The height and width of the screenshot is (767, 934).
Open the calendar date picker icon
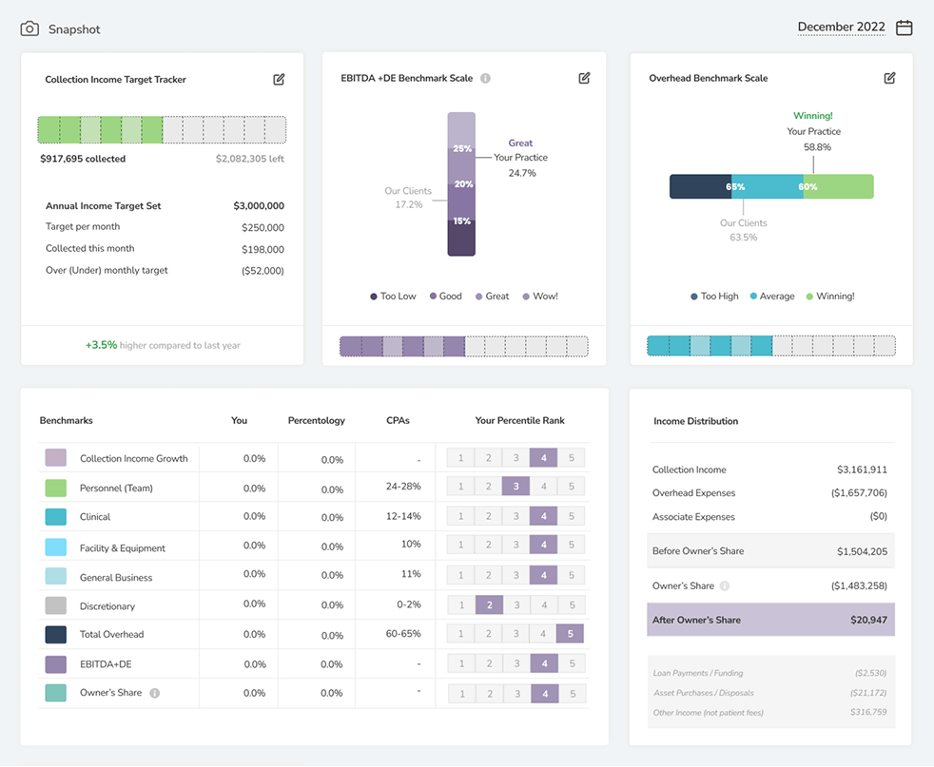(x=903, y=28)
